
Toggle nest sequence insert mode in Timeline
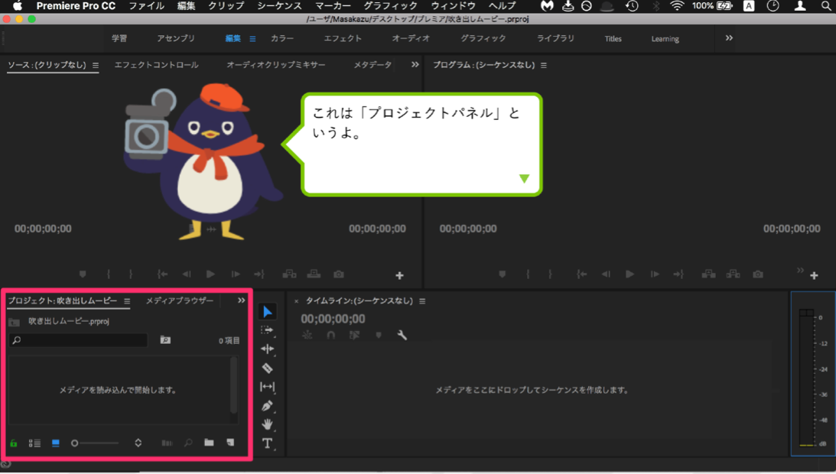tap(307, 335)
